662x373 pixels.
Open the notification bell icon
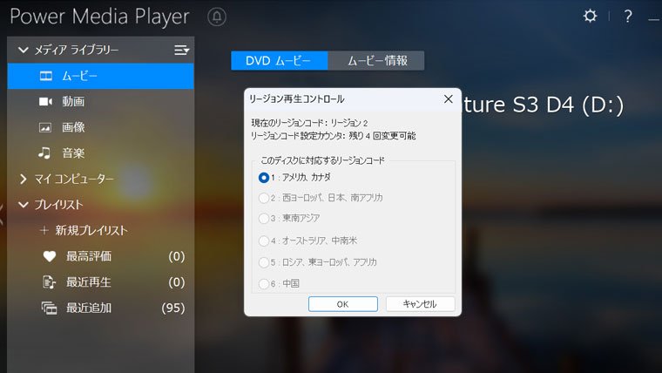pos(217,17)
